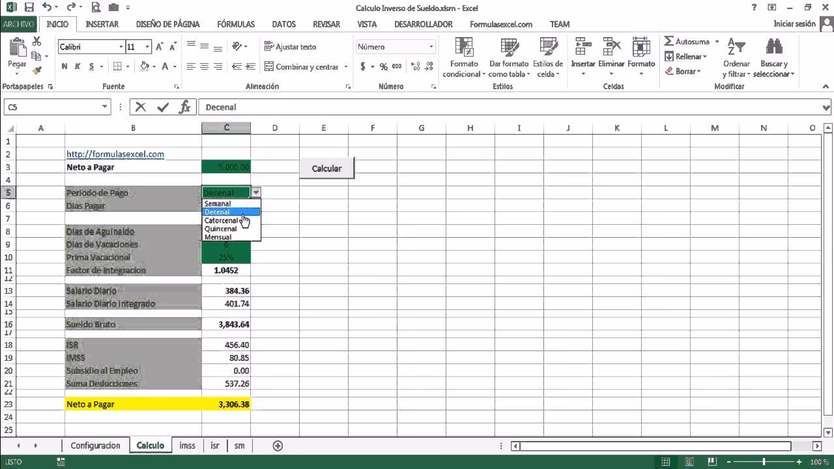The image size is (834, 469).
Task: Decrease the indent
Action: pyautogui.click(x=236, y=66)
